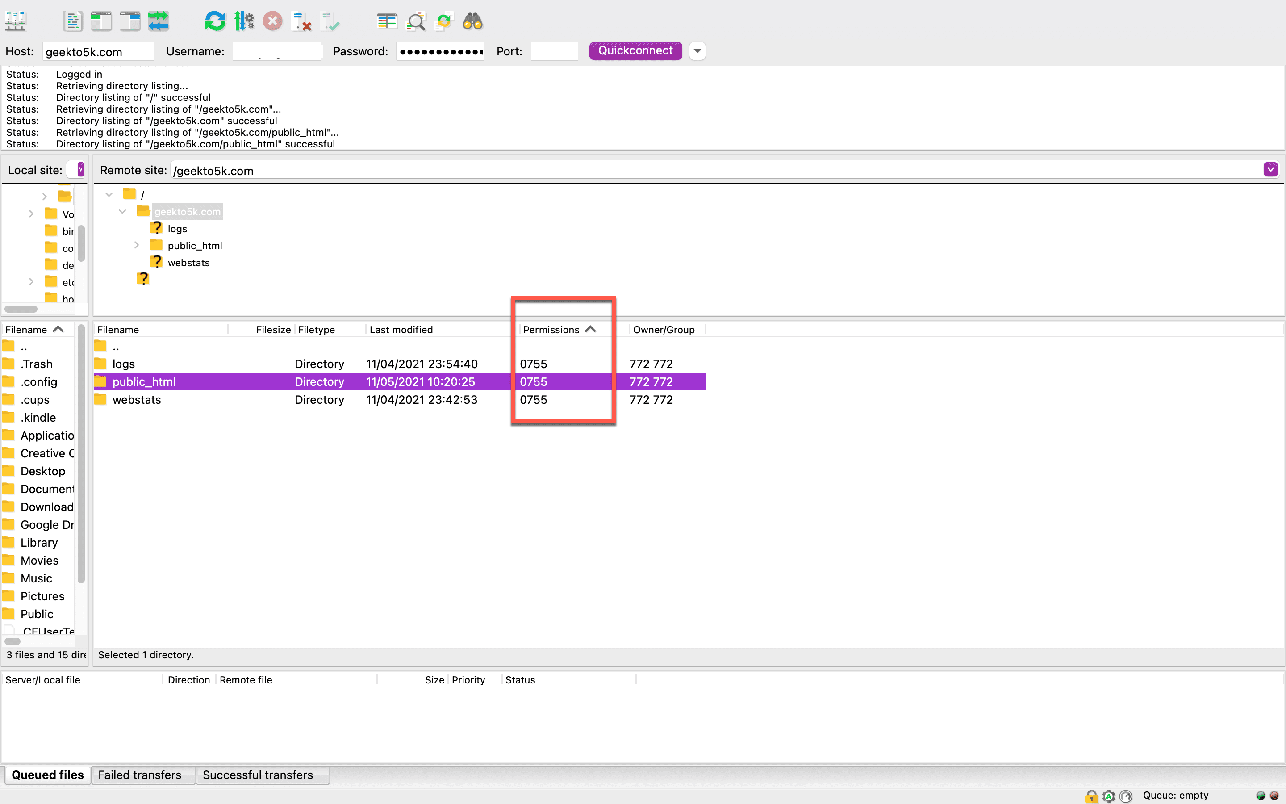
Task: Click the File filter icon
Action: 416,21
